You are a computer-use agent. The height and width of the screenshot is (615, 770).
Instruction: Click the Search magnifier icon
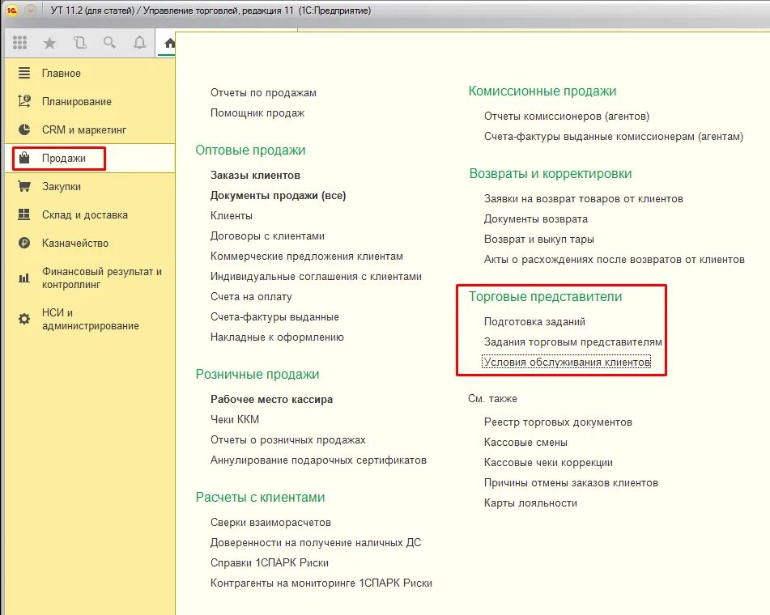pyautogui.click(x=109, y=43)
